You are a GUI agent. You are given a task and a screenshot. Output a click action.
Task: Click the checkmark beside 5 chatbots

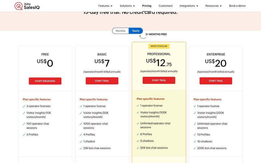tap(138, 141)
